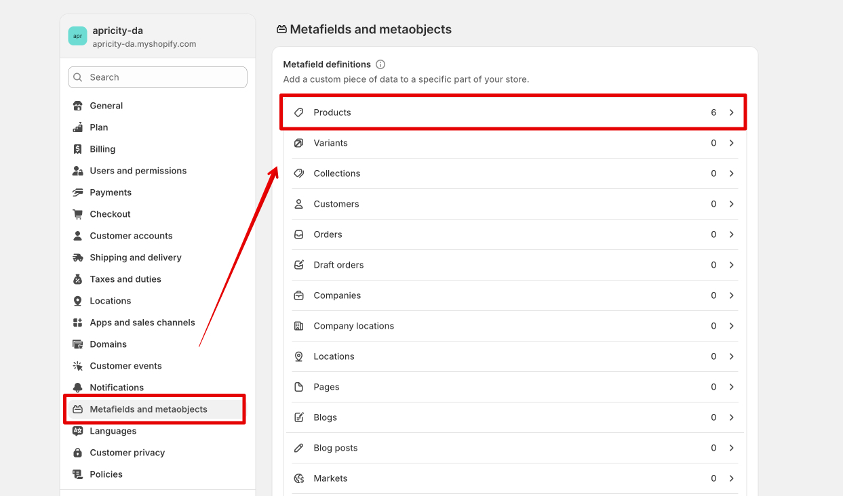Click the Languages icon in sidebar
The image size is (843, 496).
(x=78, y=431)
